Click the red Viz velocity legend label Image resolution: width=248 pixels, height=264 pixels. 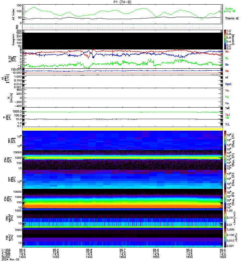[x=227, y=90]
